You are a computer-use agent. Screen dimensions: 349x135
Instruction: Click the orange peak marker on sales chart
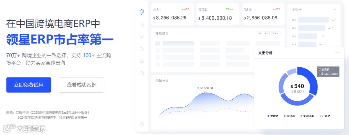pyautogui.click(x=205, y=93)
